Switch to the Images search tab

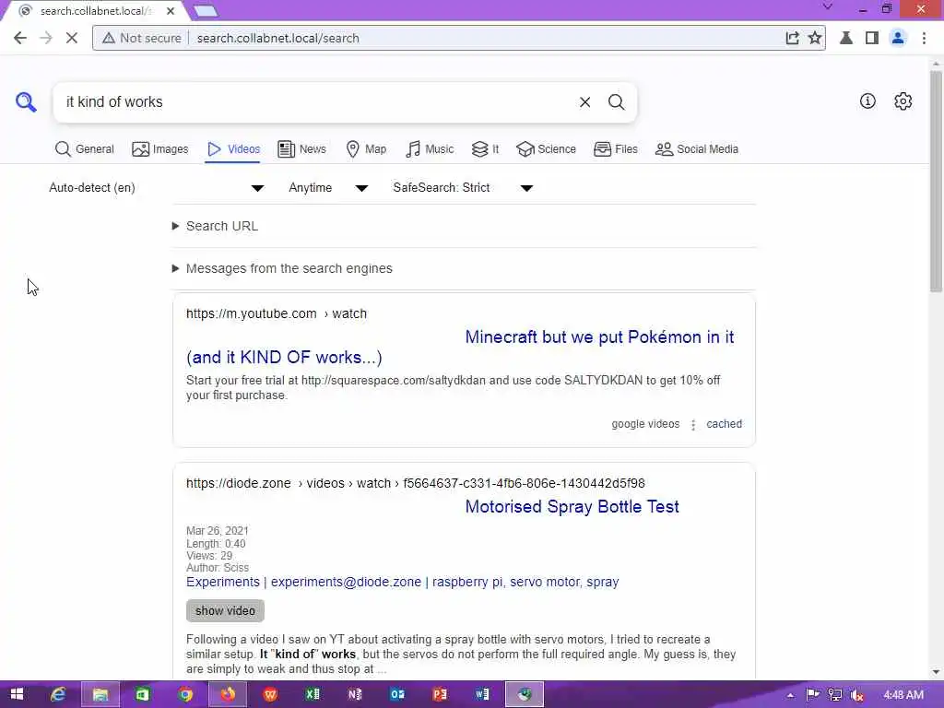(x=160, y=148)
